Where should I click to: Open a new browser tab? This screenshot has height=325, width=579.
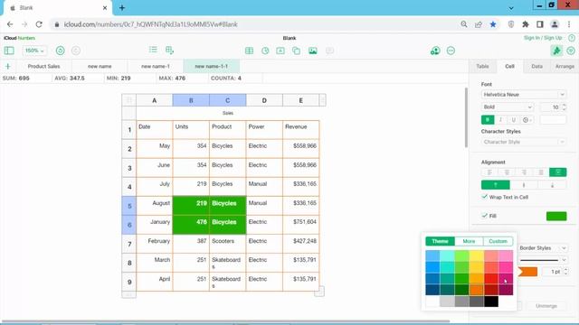pyautogui.click(x=122, y=8)
